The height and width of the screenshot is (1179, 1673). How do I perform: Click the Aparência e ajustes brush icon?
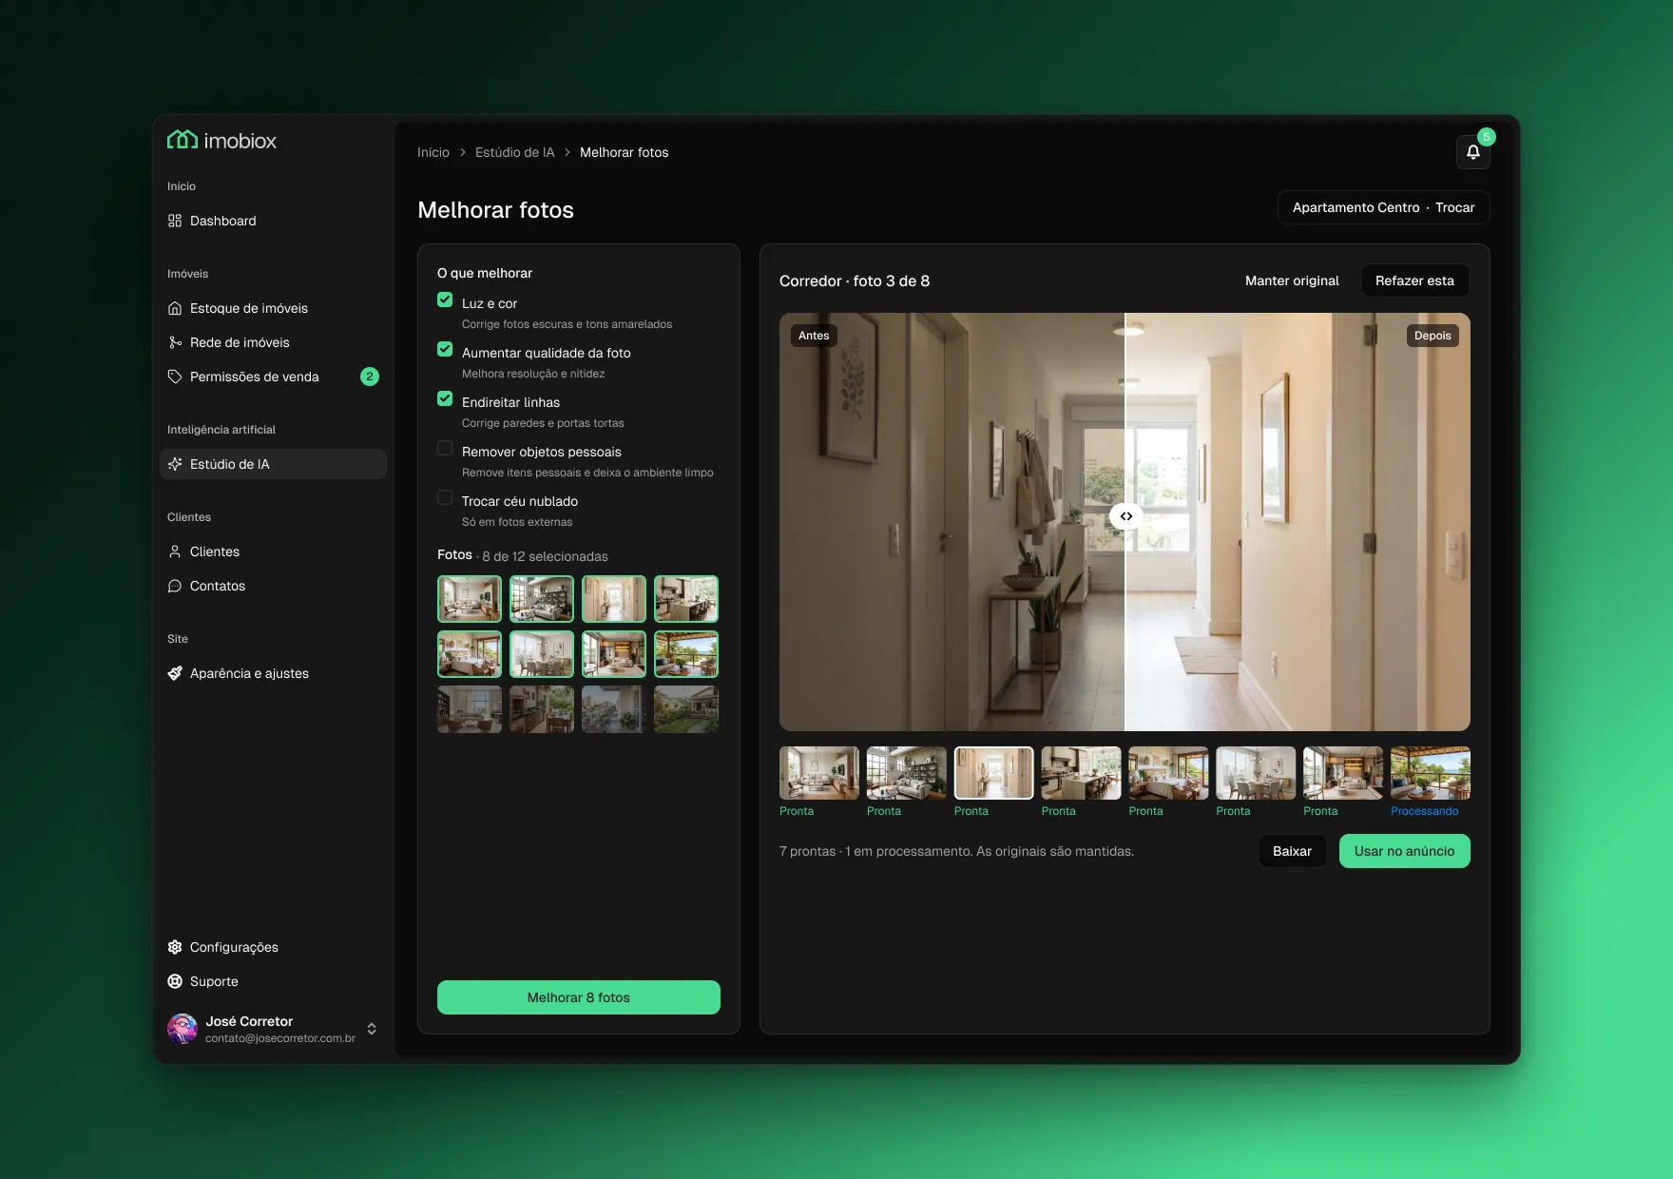pos(175,673)
